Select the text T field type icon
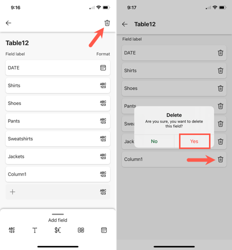Image resolution: width=232 pixels, height=250 pixels. (x=34, y=230)
